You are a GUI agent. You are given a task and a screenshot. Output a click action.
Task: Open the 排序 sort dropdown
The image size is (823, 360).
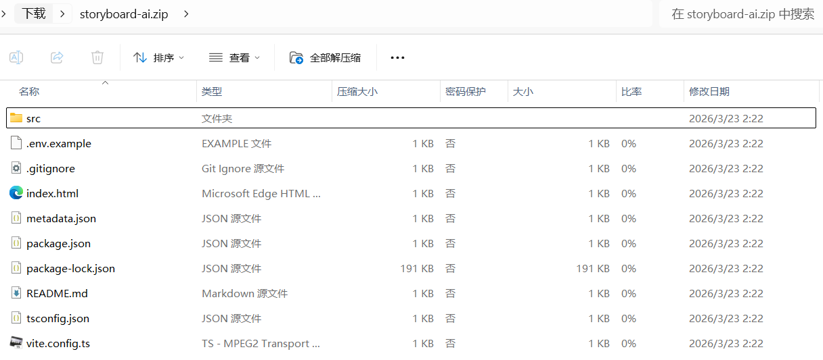(x=159, y=57)
